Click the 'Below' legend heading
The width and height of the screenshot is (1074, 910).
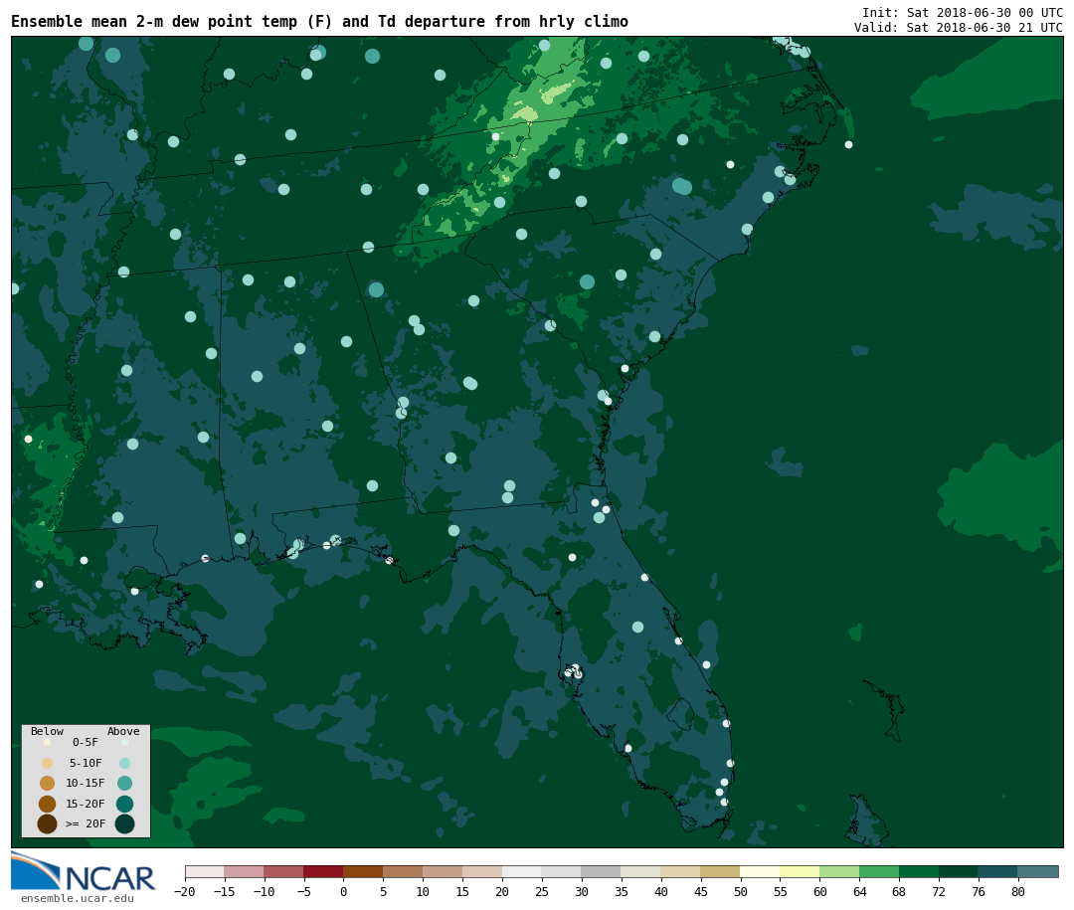48,731
